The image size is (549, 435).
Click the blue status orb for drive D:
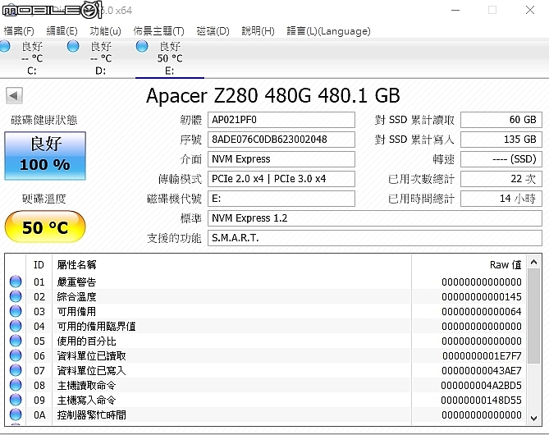pos(73,46)
